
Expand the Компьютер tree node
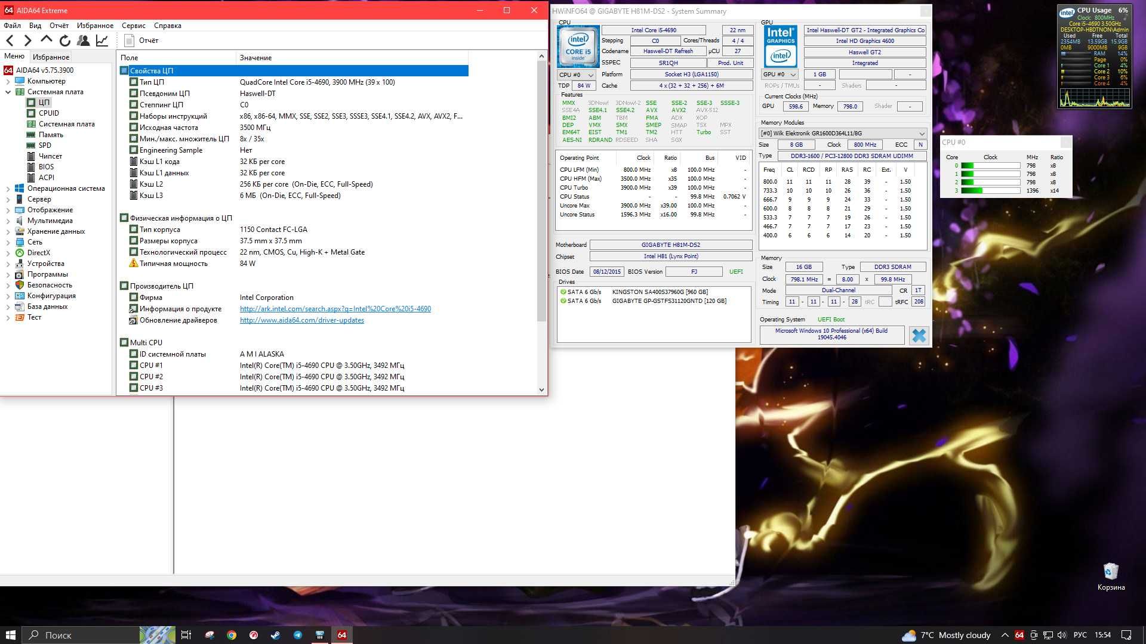tap(8, 81)
